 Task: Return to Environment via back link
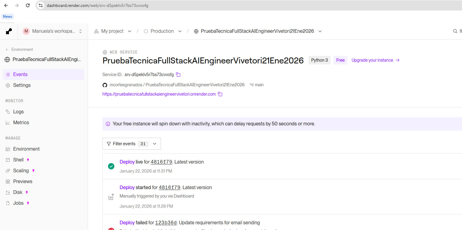pyautogui.click(x=19, y=50)
